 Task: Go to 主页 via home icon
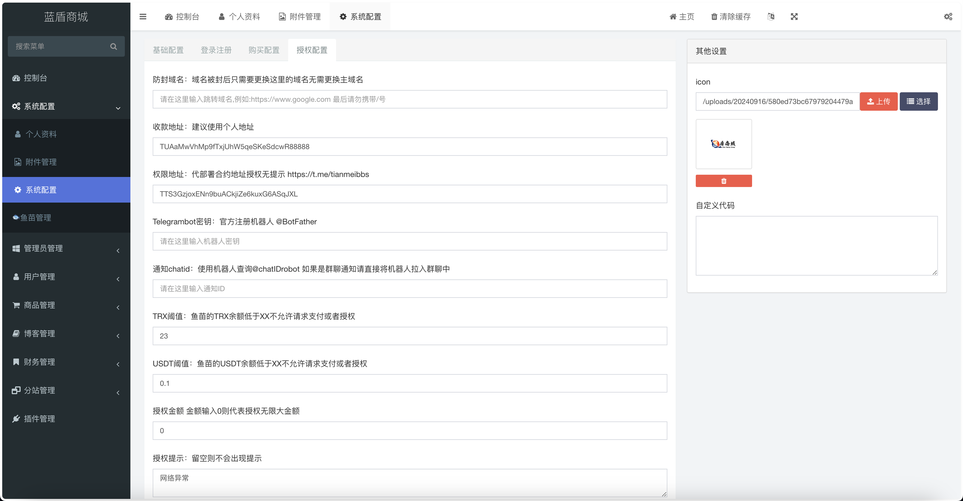click(x=673, y=16)
